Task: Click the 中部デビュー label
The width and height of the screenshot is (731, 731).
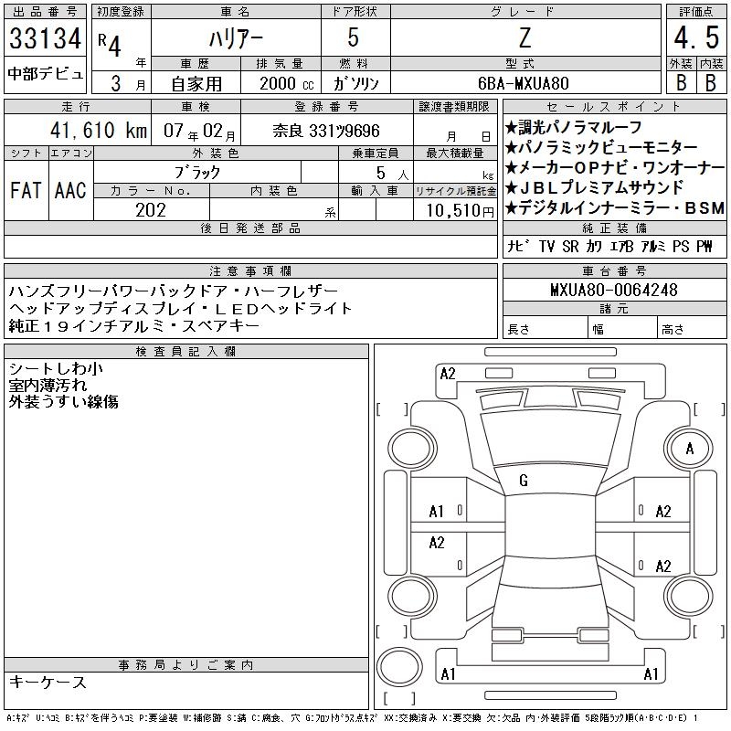Action: (x=46, y=74)
